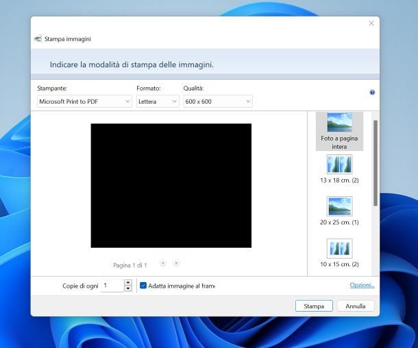The height and width of the screenshot is (348, 418).
Task: Open the Stampante printer dropdown
Action: click(84, 102)
